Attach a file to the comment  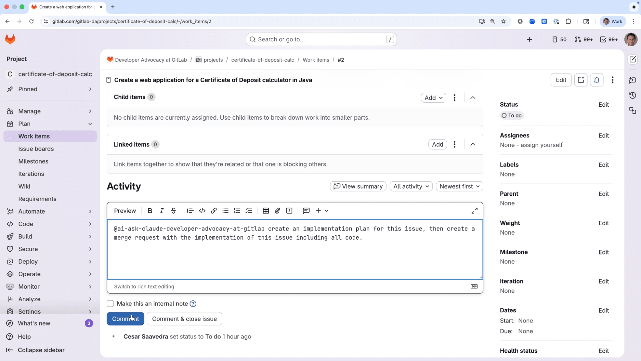[277, 211]
